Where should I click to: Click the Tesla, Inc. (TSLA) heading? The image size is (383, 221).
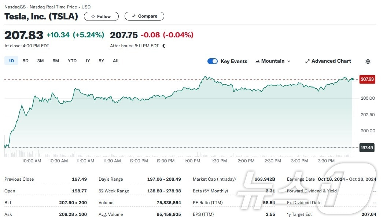(x=41, y=16)
